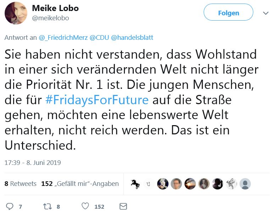Like the tweet with the heart icon
270x214 pixels.
[85, 206]
